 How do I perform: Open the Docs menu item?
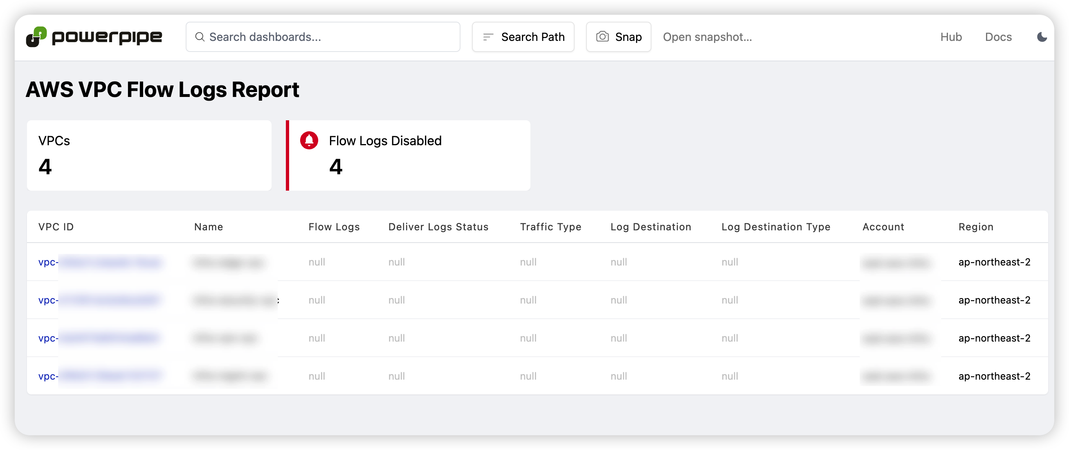click(998, 37)
